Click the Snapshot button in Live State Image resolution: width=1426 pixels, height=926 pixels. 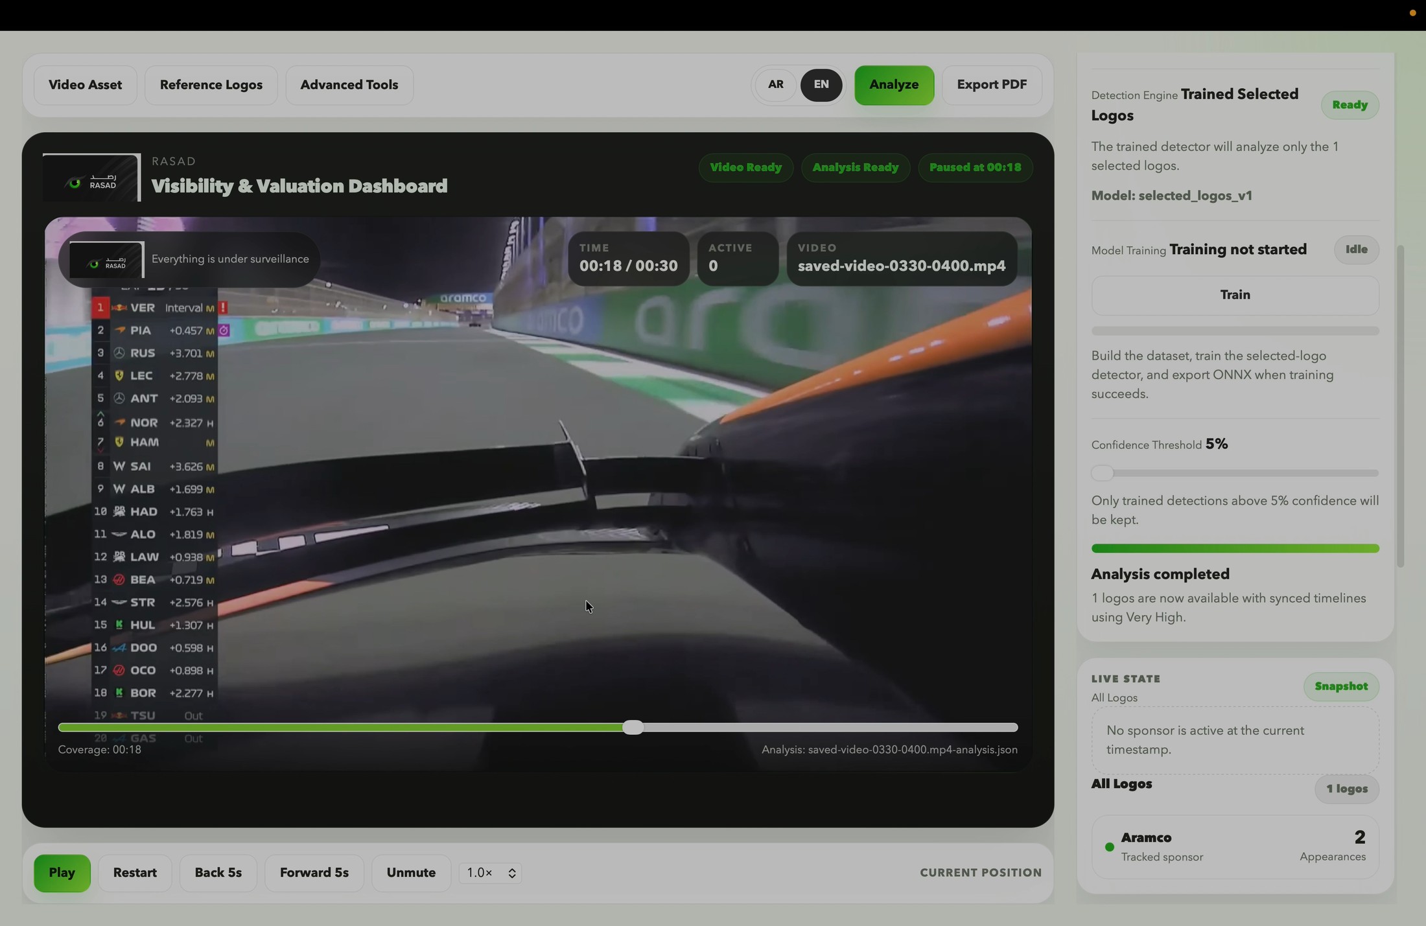[x=1341, y=687]
